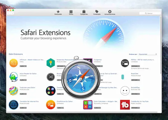Click the dark icon with four colored circles

pyautogui.click(x=51, y=91)
